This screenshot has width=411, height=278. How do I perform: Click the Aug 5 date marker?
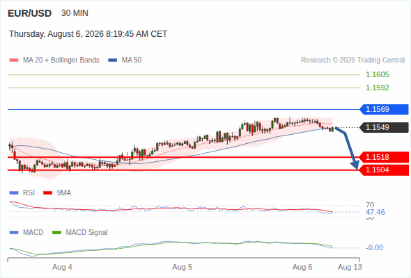[183, 268]
